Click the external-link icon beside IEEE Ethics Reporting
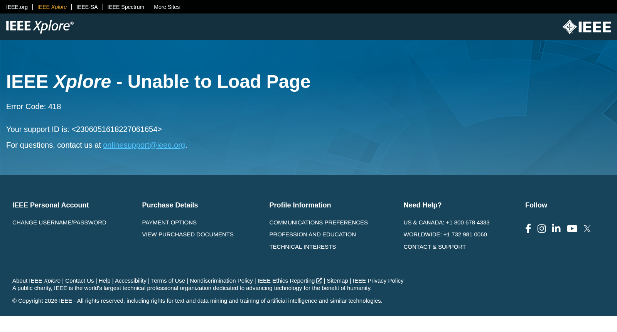 point(319,280)
